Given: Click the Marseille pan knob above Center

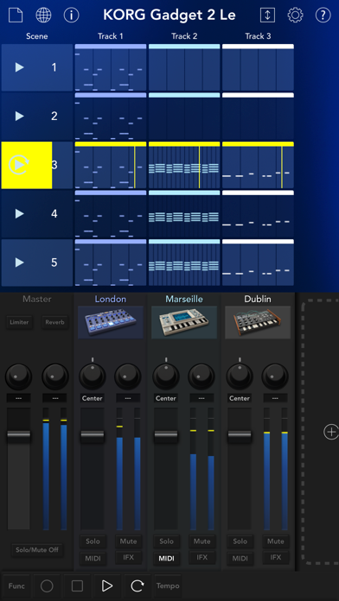Looking at the screenshot, I should pos(166,377).
